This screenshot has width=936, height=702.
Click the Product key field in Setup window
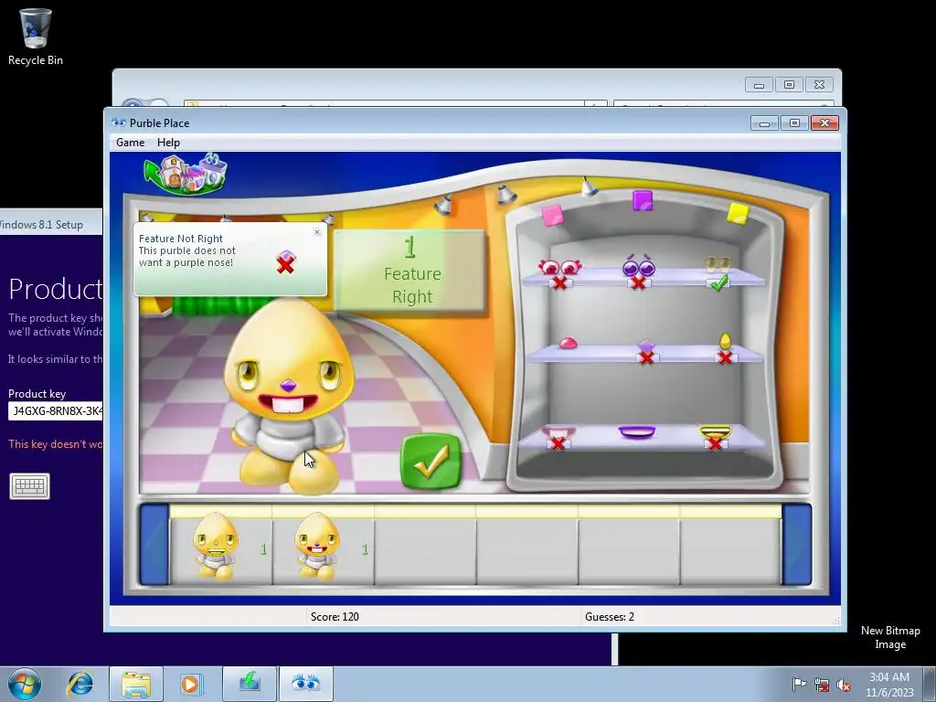pos(56,411)
